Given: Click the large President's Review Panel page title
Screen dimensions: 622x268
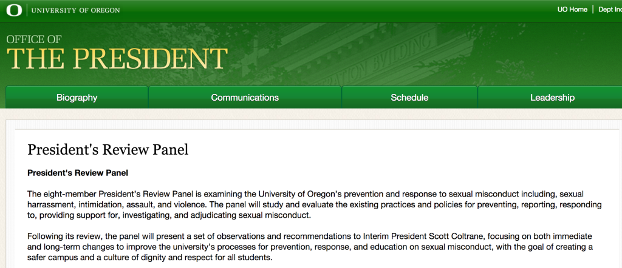Looking at the screenshot, I should tap(108, 150).
